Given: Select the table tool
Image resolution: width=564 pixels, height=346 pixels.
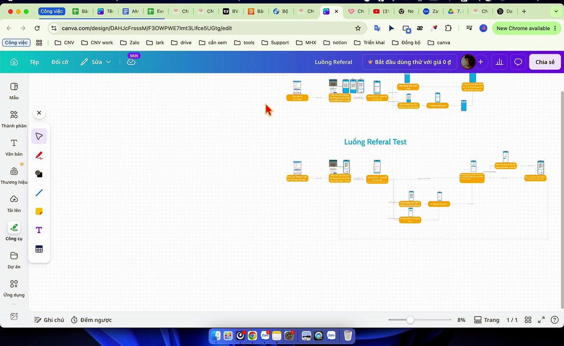Looking at the screenshot, I should (39, 249).
